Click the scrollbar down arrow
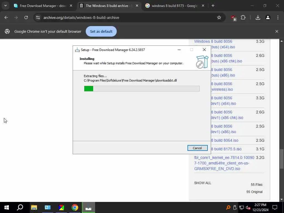284x213 pixels. click(282, 200)
